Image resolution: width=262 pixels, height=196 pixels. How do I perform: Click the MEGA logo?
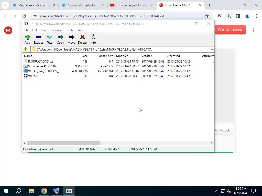coord(8,30)
